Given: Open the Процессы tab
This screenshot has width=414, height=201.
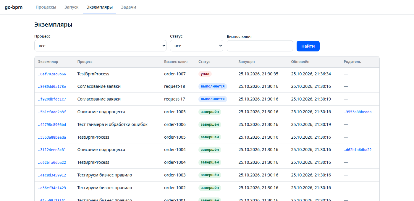Looking at the screenshot, I should click(x=46, y=7).
